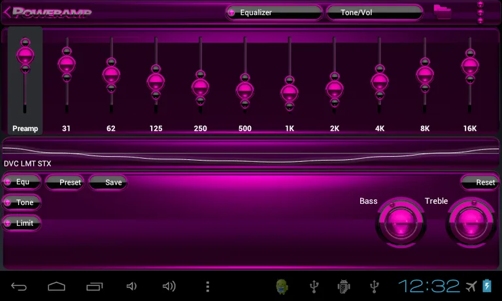Click the 62 Hz band slider knob
This screenshot has height=301, width=502.
click(x=111, y=75)
